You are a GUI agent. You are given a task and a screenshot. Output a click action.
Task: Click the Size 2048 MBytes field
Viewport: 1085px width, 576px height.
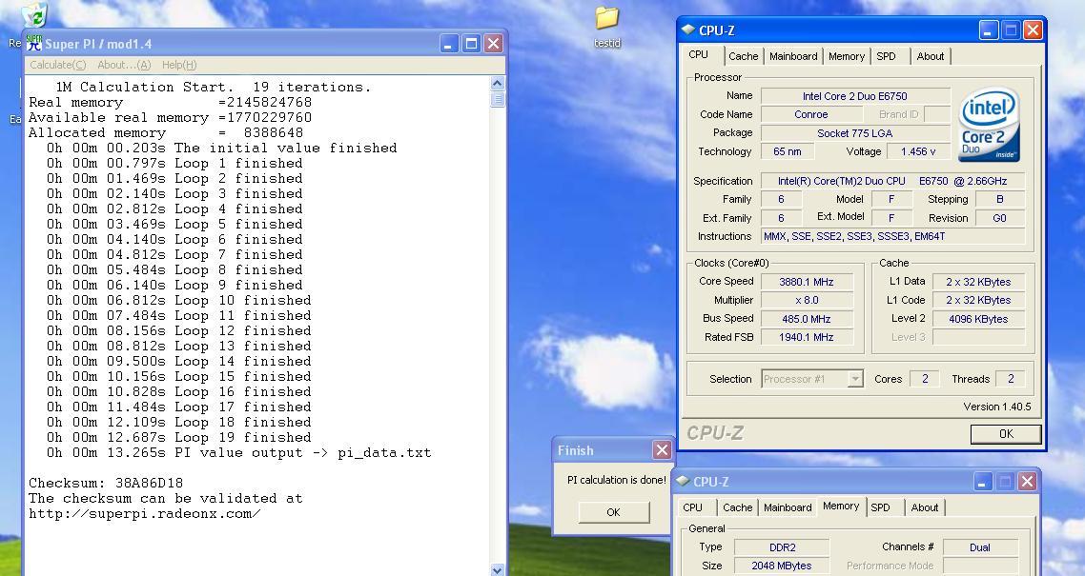782,566
